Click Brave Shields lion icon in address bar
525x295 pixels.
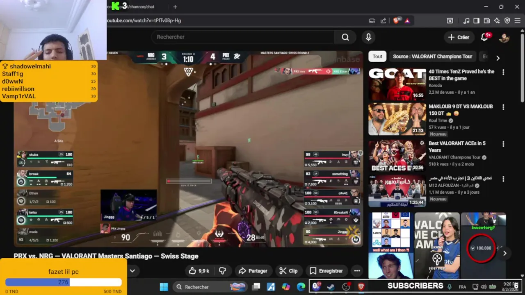point(396,20)
